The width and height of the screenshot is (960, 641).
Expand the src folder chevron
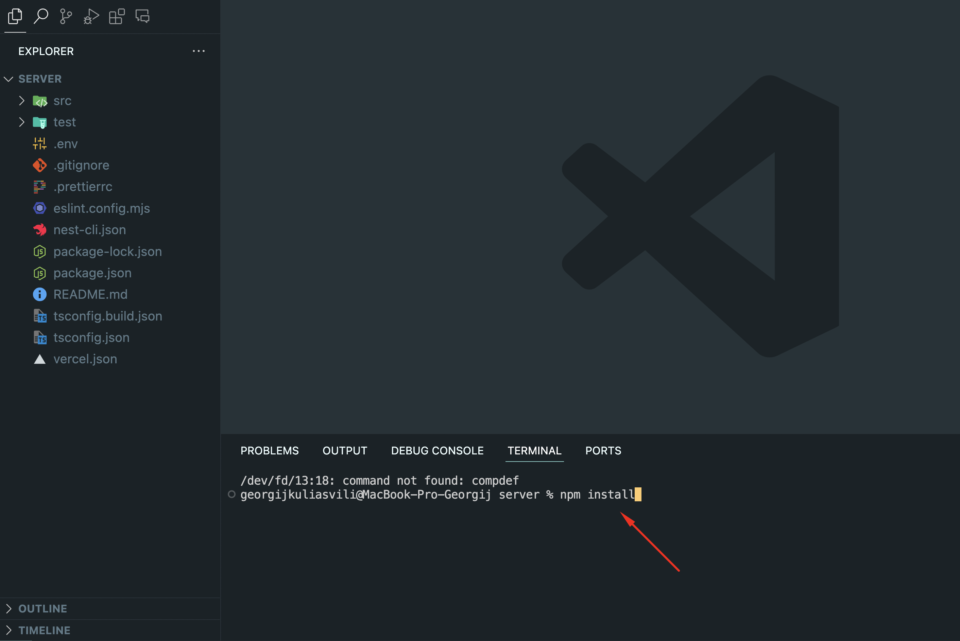[x=22, y=101]
